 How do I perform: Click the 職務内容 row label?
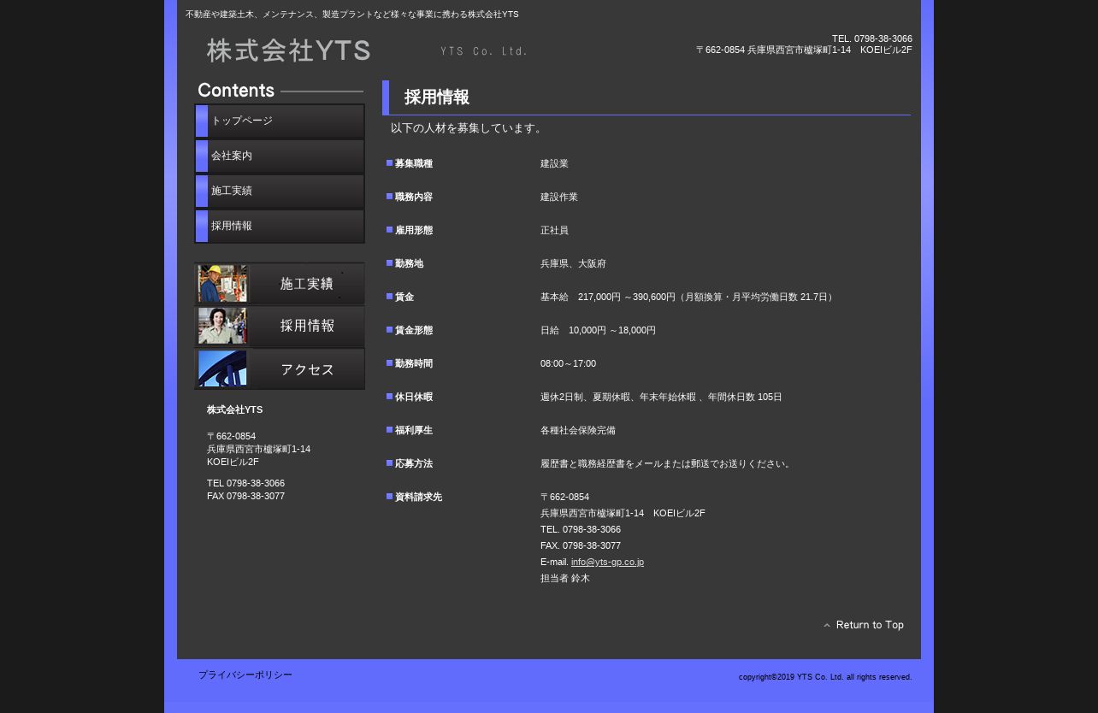click(x=414, y=197)
